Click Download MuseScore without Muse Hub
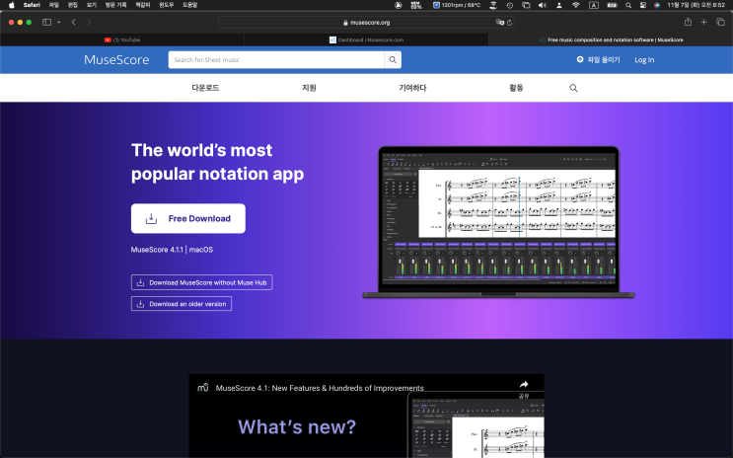Image resolution: width=733 pixels, height=458 pixels. pyautogui.click(x=201, y=282)
